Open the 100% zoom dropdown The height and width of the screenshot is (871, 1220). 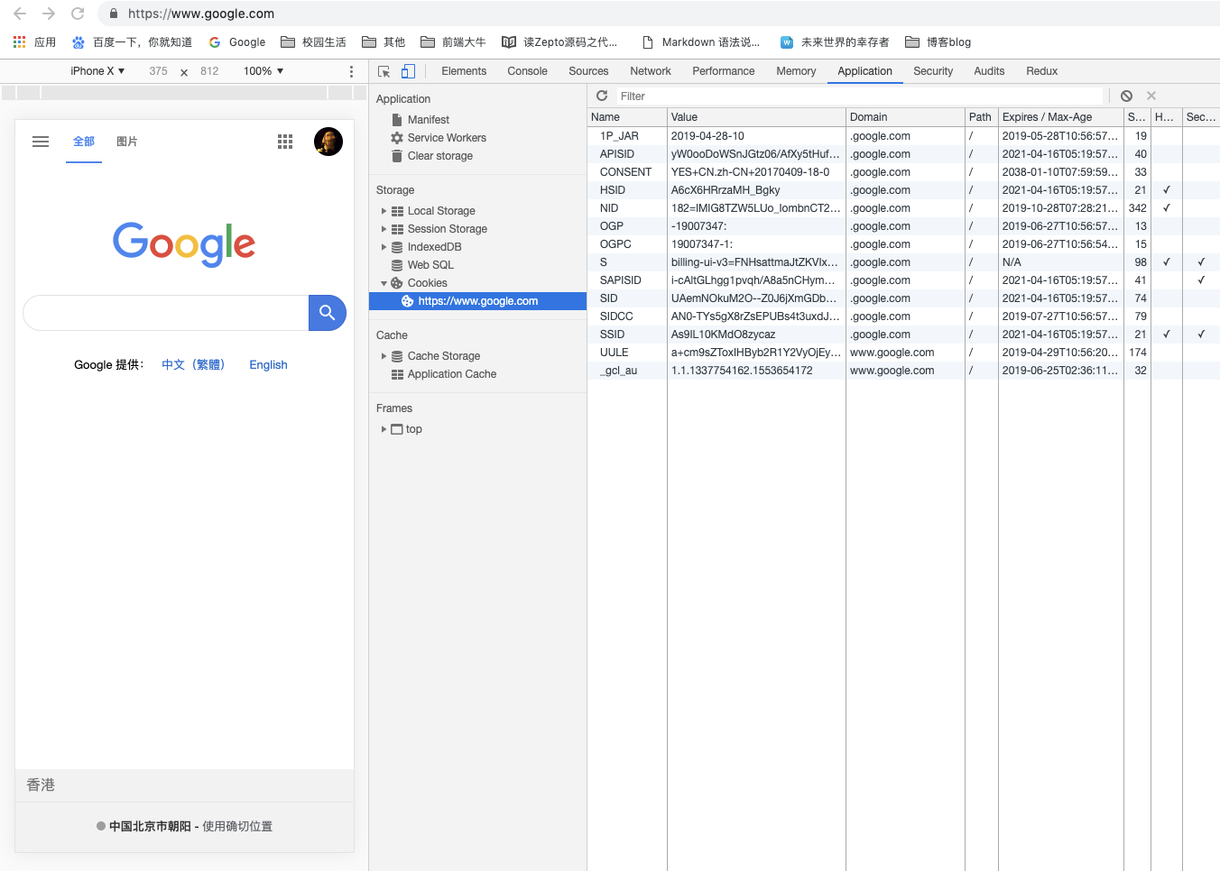click(263, 71)
